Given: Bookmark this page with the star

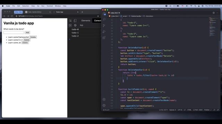Looking at the screenshot, I should tap(98, 16).
